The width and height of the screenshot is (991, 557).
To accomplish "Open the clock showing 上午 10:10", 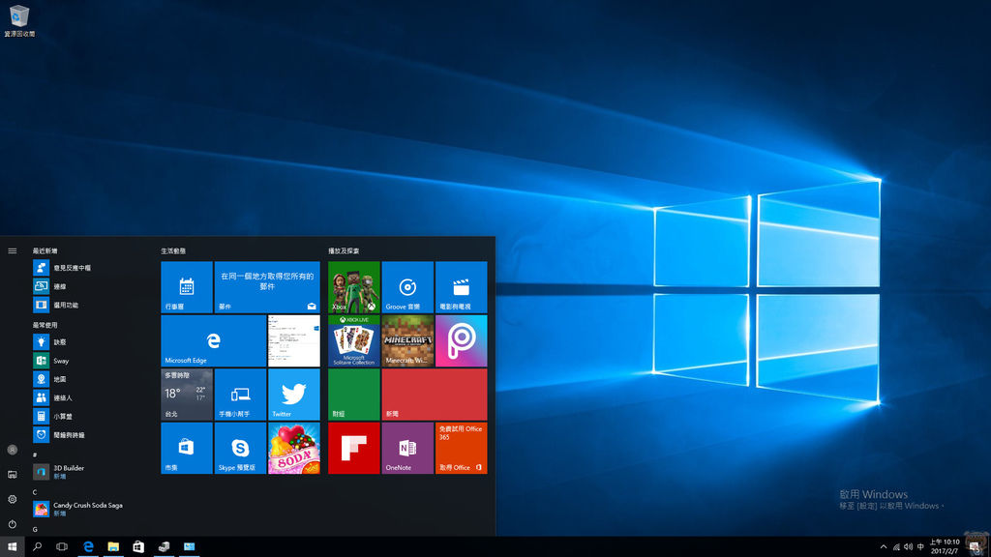I will click(x=945, y=547).
